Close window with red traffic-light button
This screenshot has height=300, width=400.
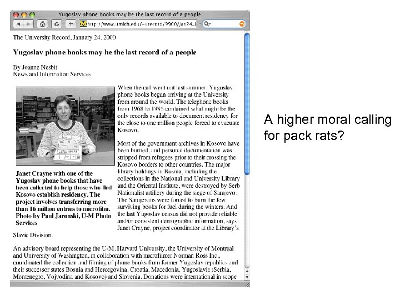16,15
